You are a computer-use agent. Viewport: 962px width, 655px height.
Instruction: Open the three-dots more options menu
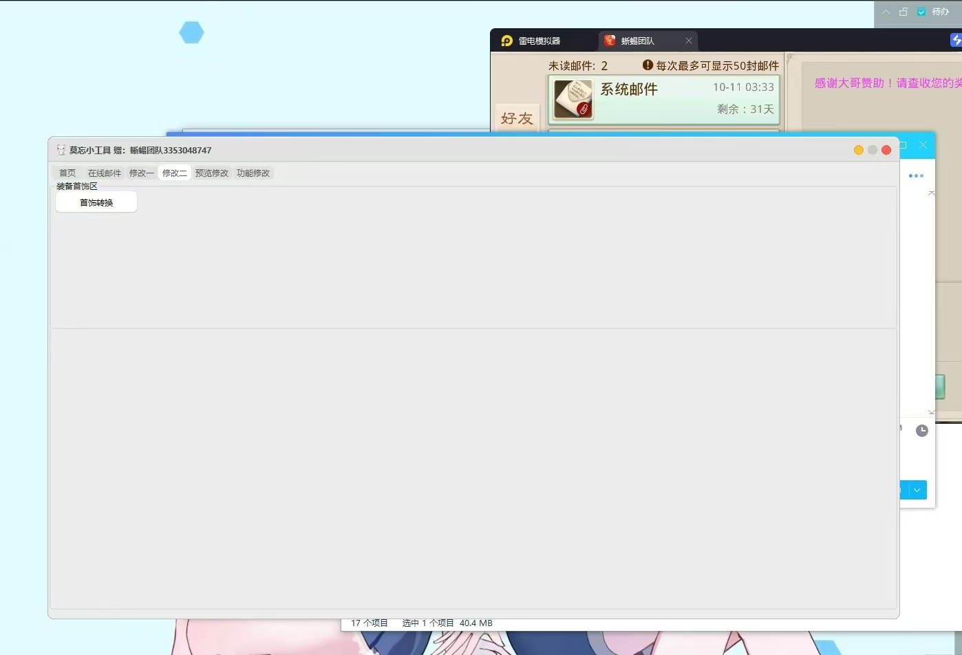click(916, 176)
